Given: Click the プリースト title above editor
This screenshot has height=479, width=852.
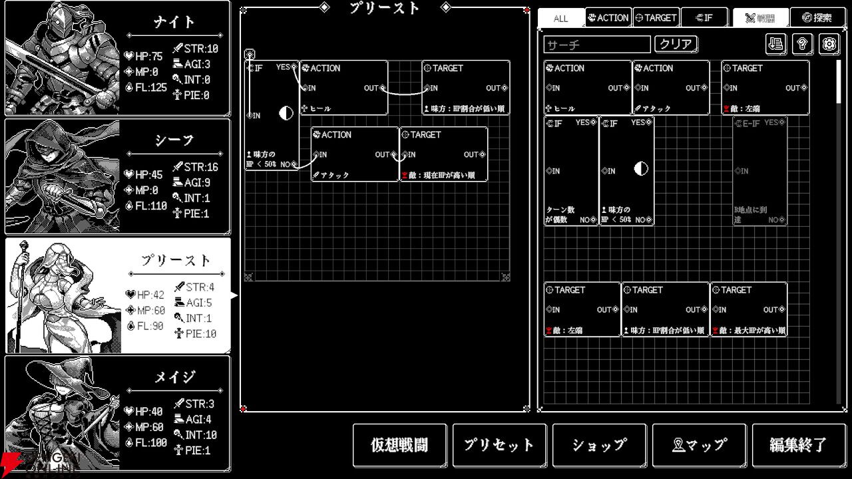Looking at the screenshot, I should pyautogui.click(x=385, y=8).
